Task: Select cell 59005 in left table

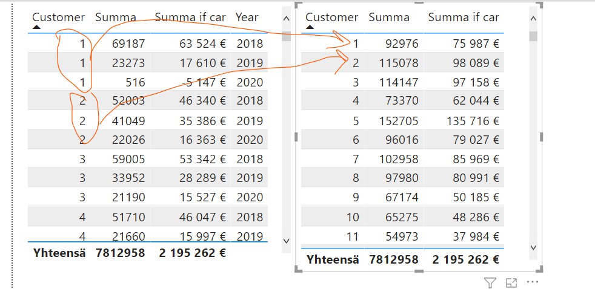Action: [128, 158]
